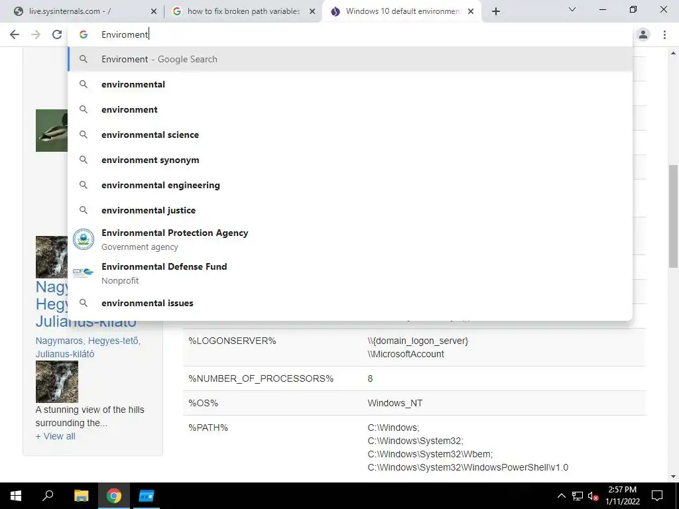Viewport: 679px width, 509px height.
Task: Pick the 'environment synonym' suggestion
Action: 350,160
